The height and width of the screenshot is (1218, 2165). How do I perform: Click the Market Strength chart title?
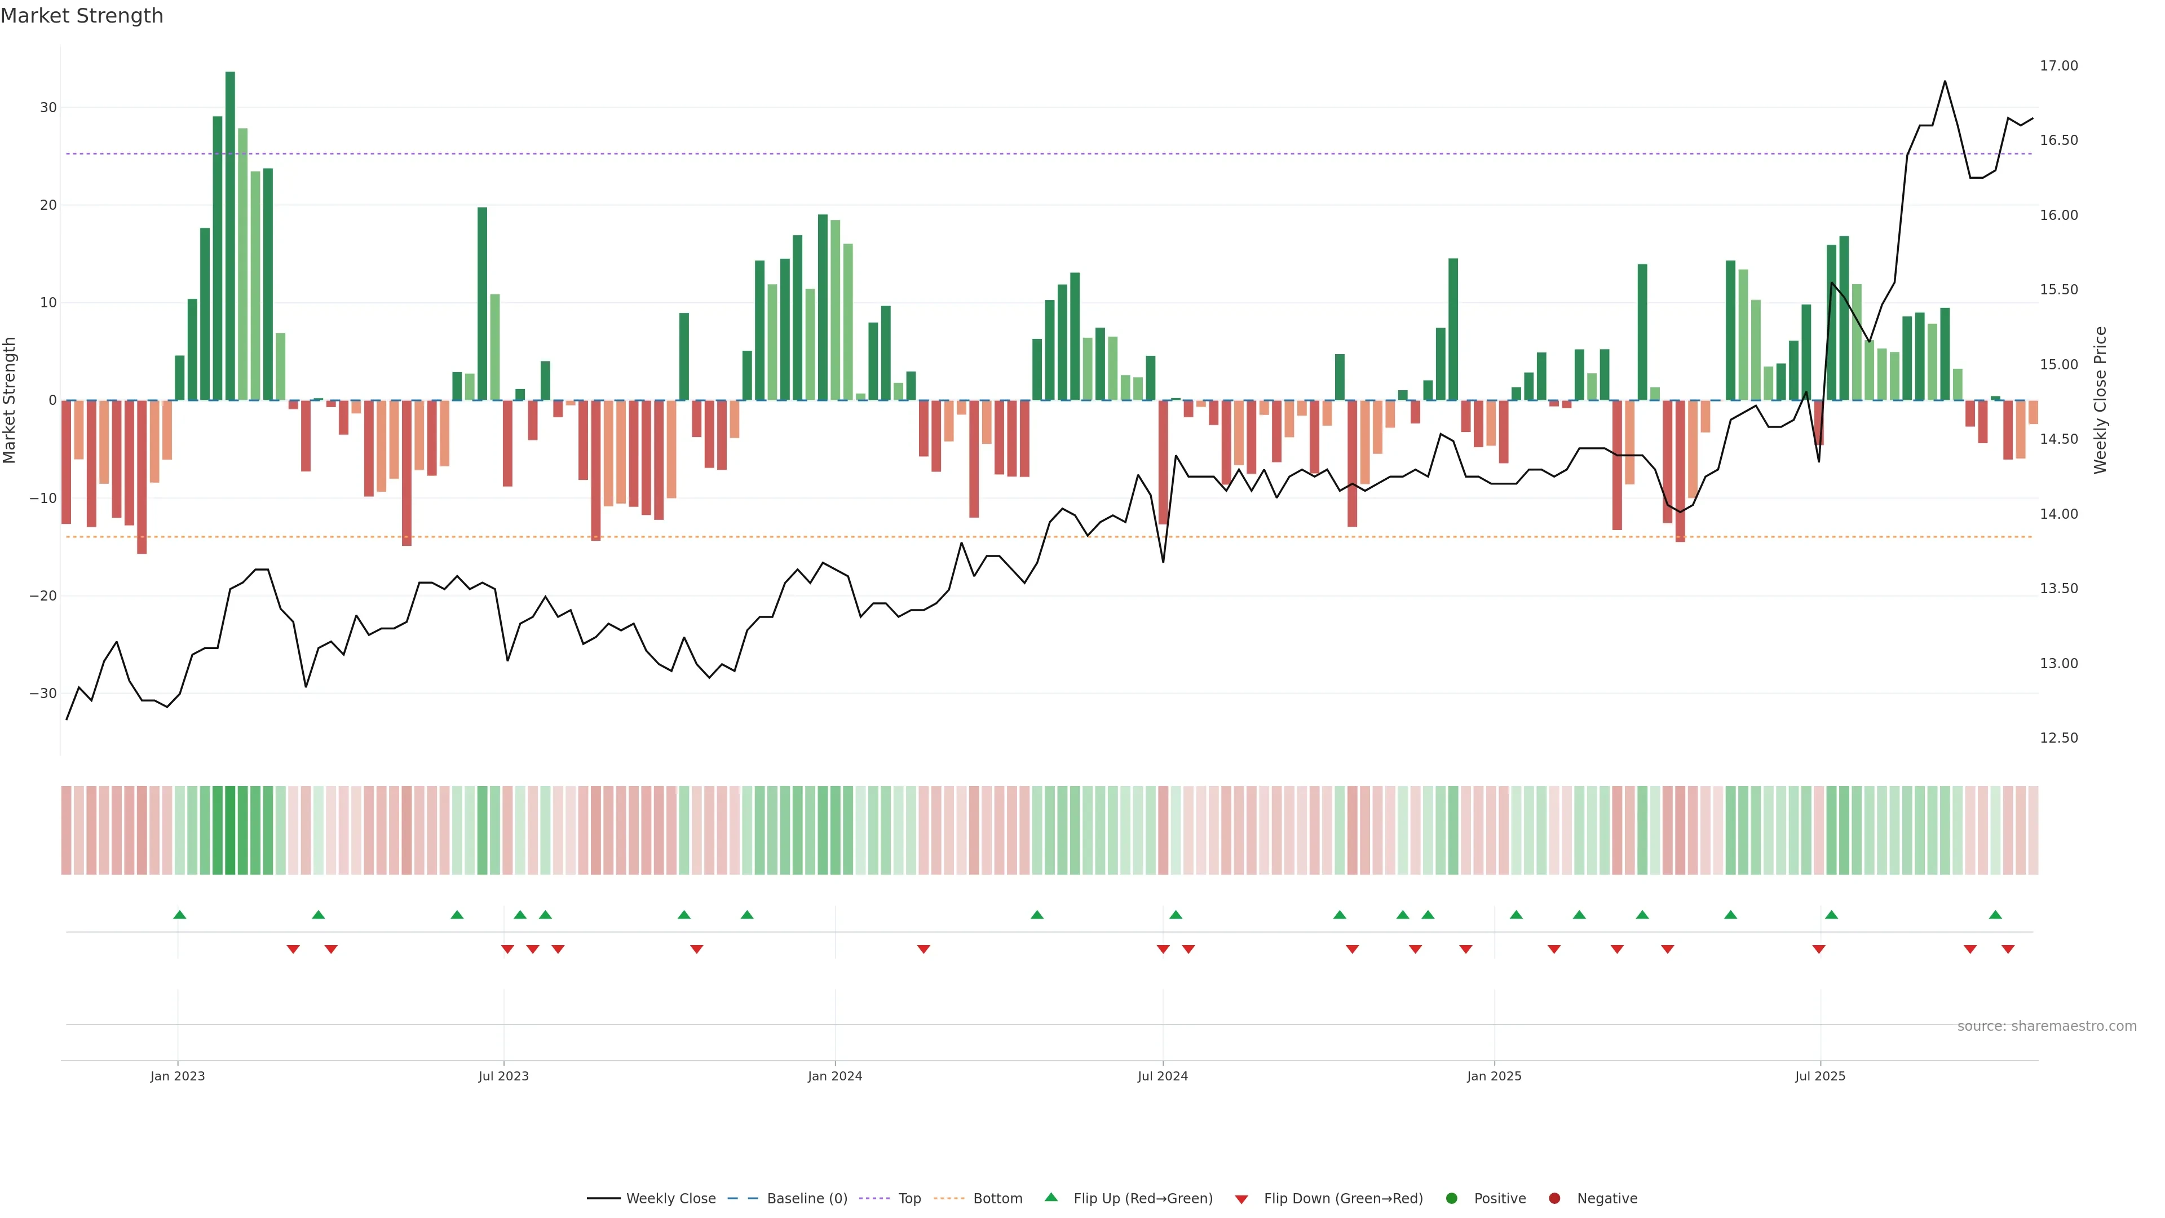pyautogui.click(x=82, y=16)
